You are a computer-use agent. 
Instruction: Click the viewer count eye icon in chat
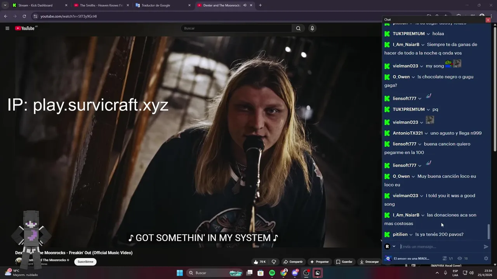coord(460,258)
